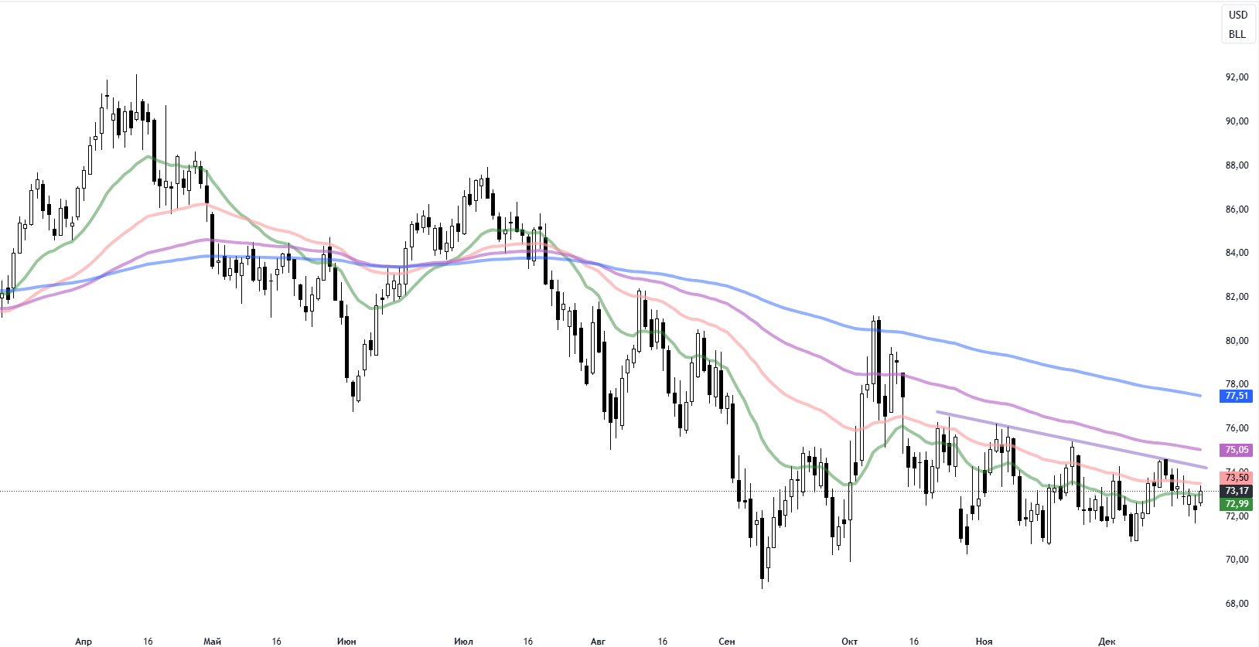Viewport: 1259px width, 647px height.
Task: Click the 82,00 price axis value
Action: (x=1237, y=297)
